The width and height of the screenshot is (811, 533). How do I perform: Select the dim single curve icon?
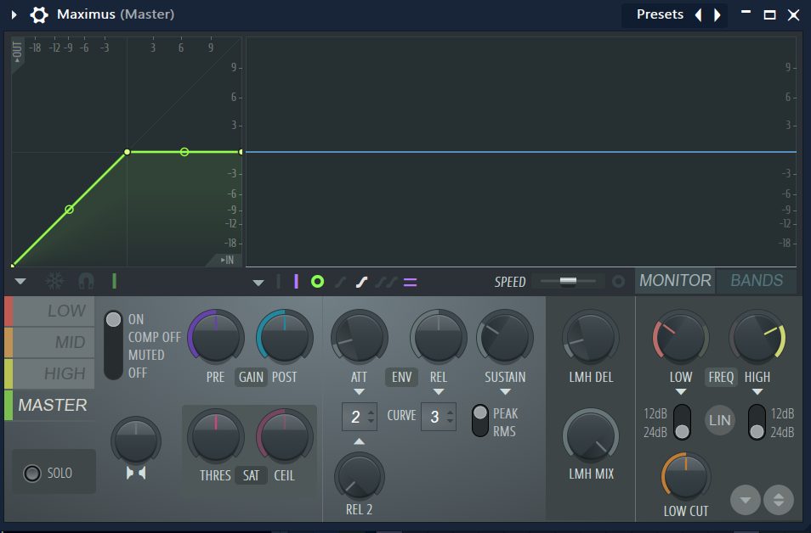(340, 282)
